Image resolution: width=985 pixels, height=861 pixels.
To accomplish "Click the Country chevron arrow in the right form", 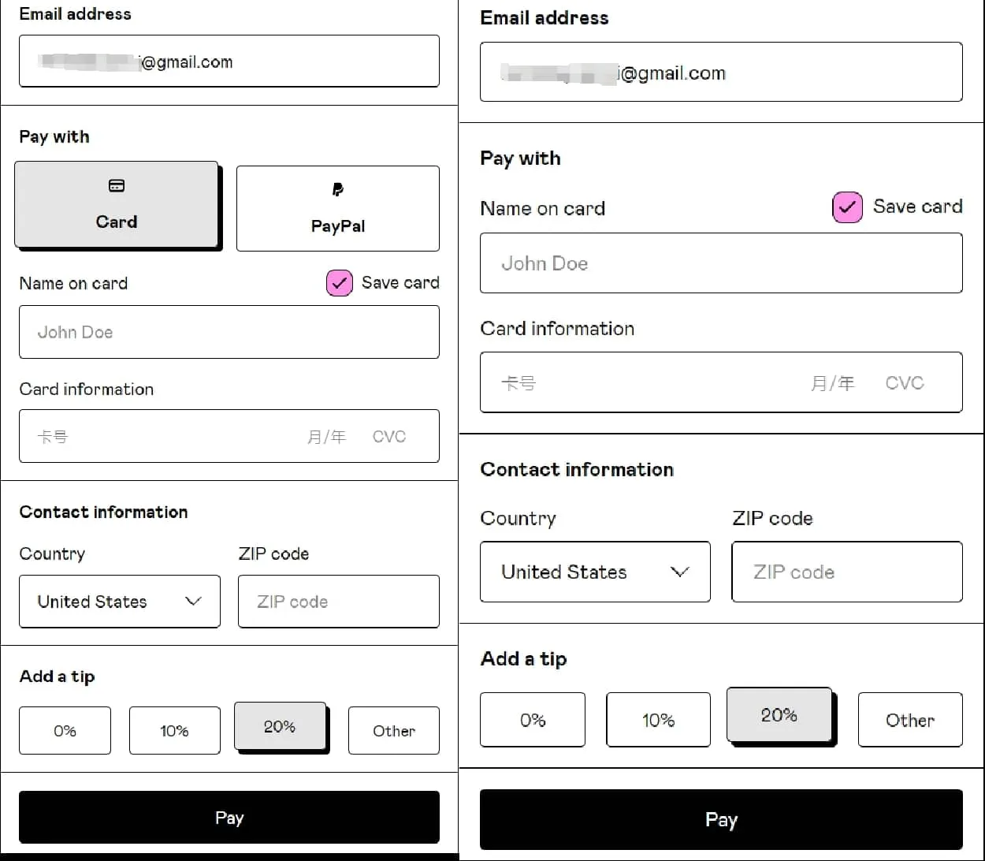I will tap(679, 572).
